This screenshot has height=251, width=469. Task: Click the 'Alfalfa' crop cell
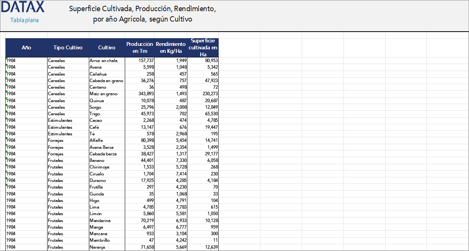[94, 140]
